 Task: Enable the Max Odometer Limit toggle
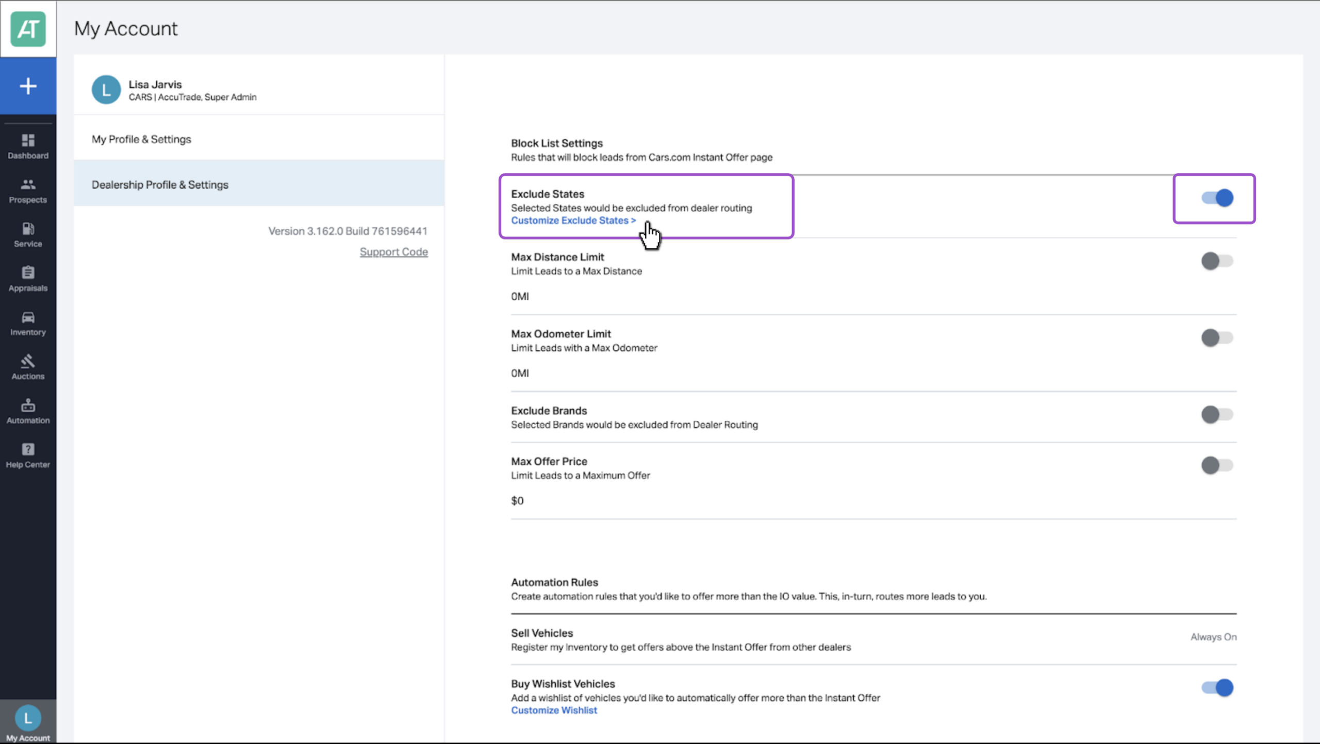pos(1217,337)
